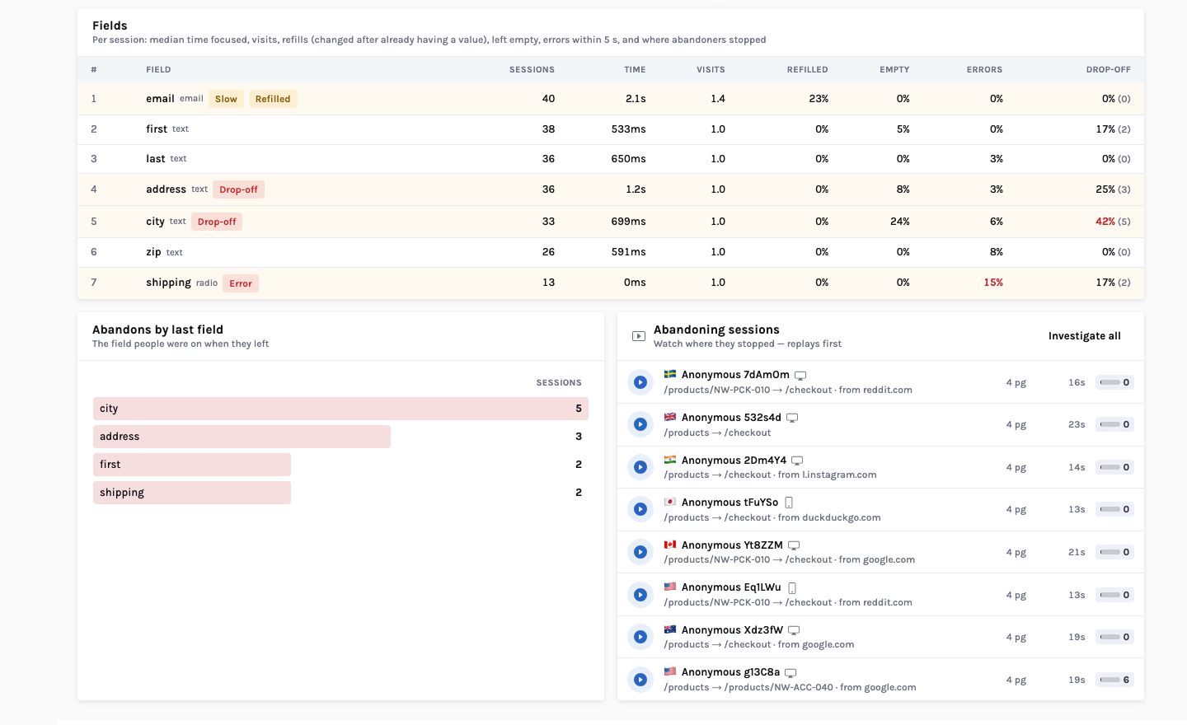Play replay for Anonymous g13C8a

640,680
